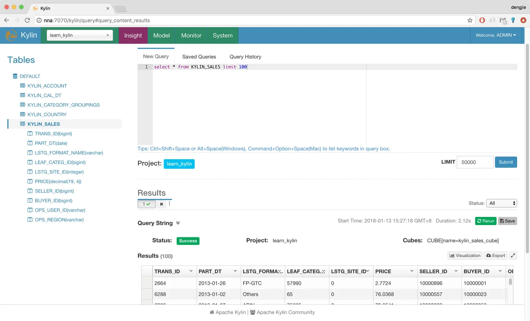Image resolution: width=530 pixels, height=321 pixels.
Task: Click the SELLER_ID column icon in tree
Action: 30,191
